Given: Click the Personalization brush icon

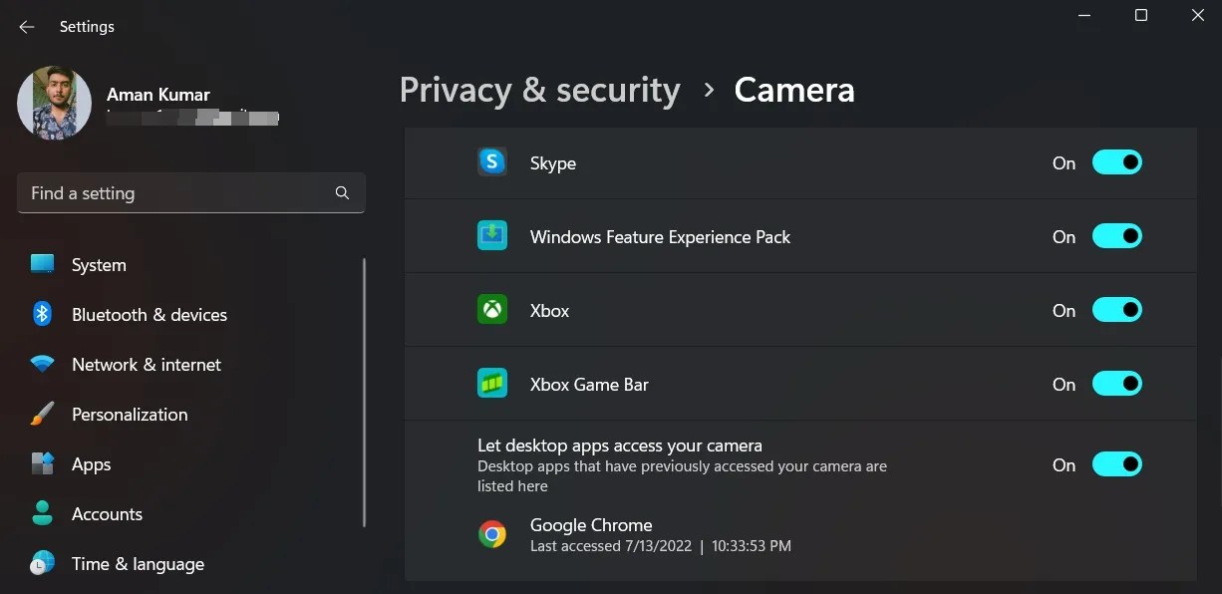Looking at the screenshot, I should pyautogui.click(x=42, y=414).
